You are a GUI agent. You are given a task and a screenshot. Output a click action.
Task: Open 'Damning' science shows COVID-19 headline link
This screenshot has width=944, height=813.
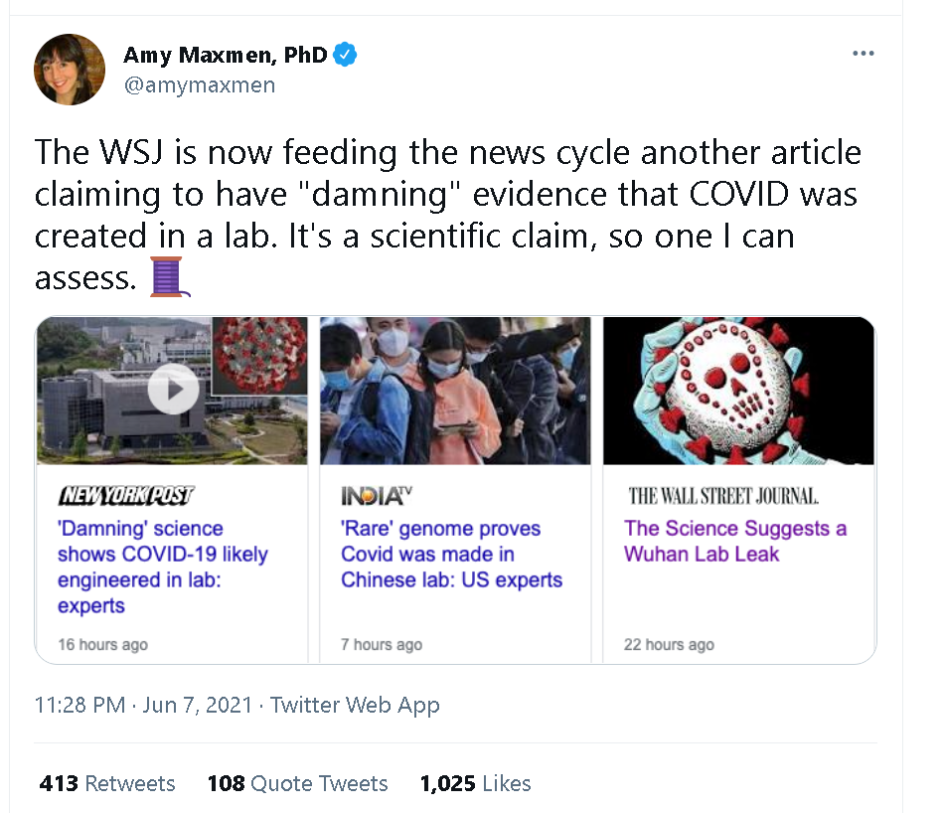coord(162,567)
